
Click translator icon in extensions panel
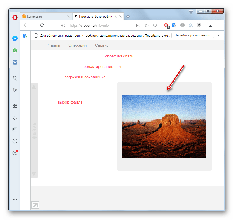tap(25, 36)
